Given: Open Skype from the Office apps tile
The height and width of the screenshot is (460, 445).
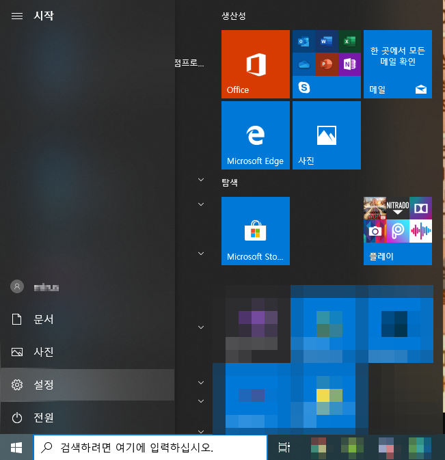Looking at the screenshot, I should click(x=304, y=87).
